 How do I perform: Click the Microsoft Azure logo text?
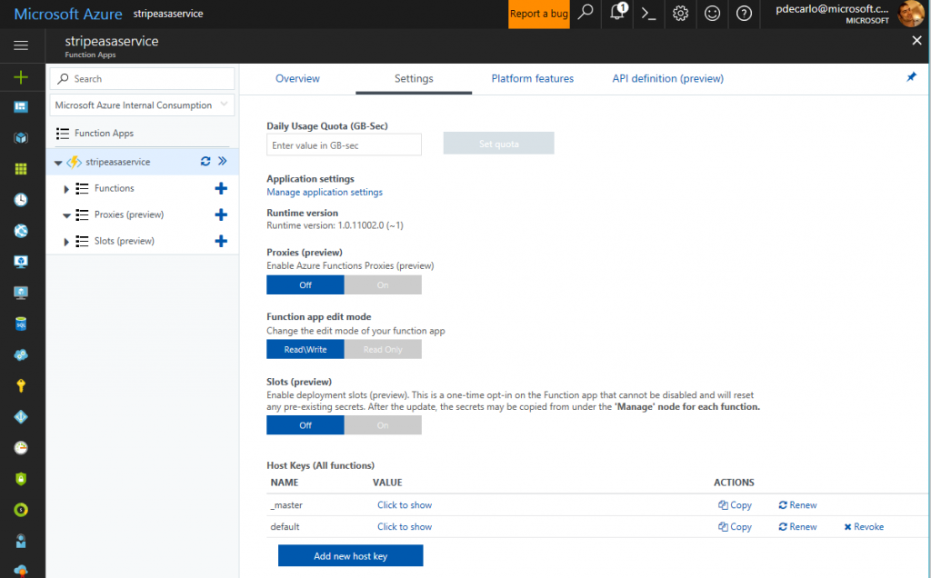point(67,14)
